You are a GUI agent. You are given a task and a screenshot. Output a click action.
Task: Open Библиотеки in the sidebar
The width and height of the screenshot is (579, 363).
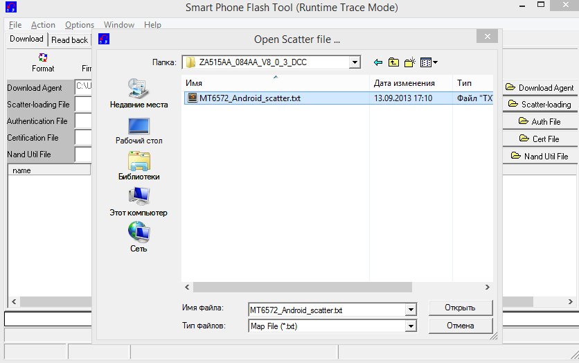[x=139, y=166]
